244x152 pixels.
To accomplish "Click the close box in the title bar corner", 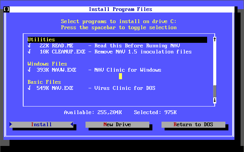I will (x=6, y=9).
